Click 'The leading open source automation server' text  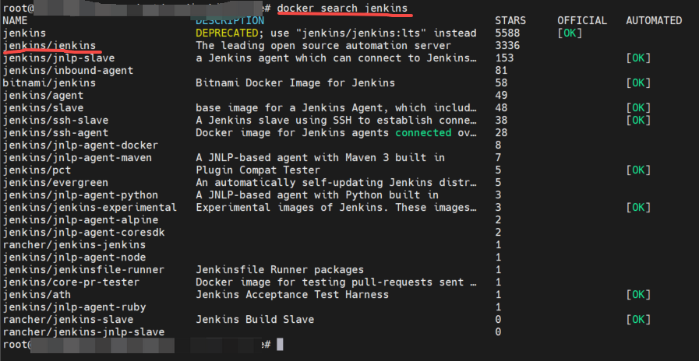[x=323, y=45]
